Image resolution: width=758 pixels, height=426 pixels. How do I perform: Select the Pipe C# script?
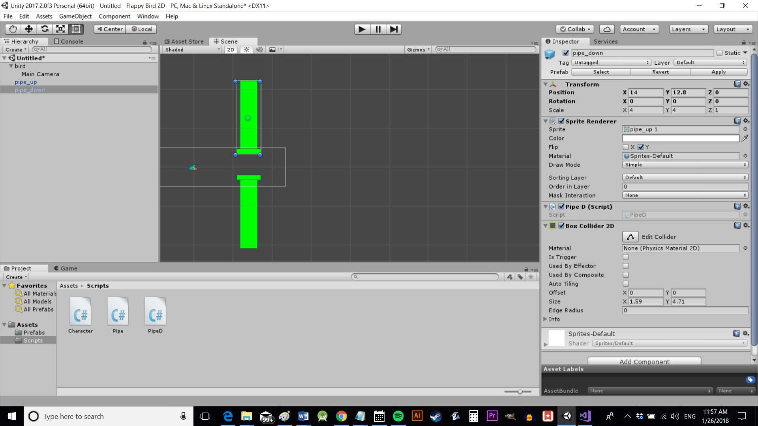pyautogui.click(x=118, y=316)
